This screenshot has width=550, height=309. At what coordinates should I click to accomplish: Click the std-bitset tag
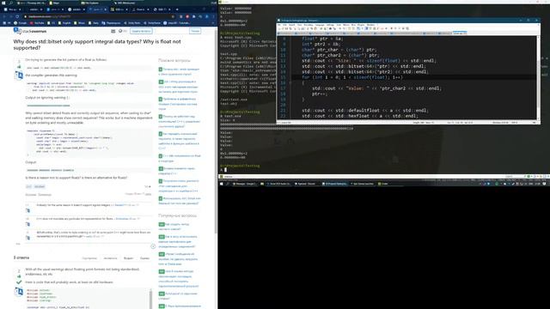(40, 187)
